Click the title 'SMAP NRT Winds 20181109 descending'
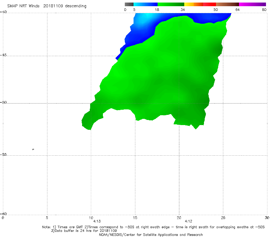Viewport: 270px width, 237px height. [x=47, y=6]
